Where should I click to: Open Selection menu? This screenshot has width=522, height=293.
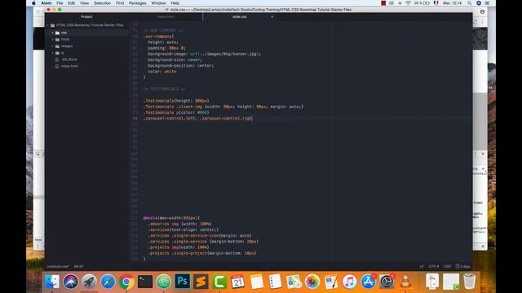coord(102,3)
